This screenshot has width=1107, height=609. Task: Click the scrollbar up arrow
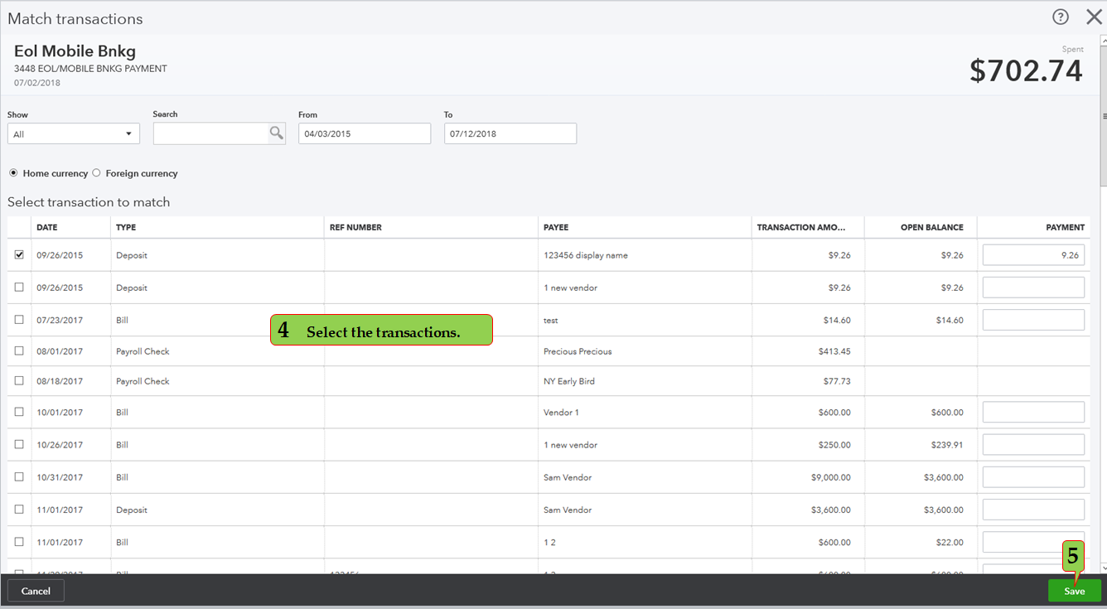coord(1101,38)
